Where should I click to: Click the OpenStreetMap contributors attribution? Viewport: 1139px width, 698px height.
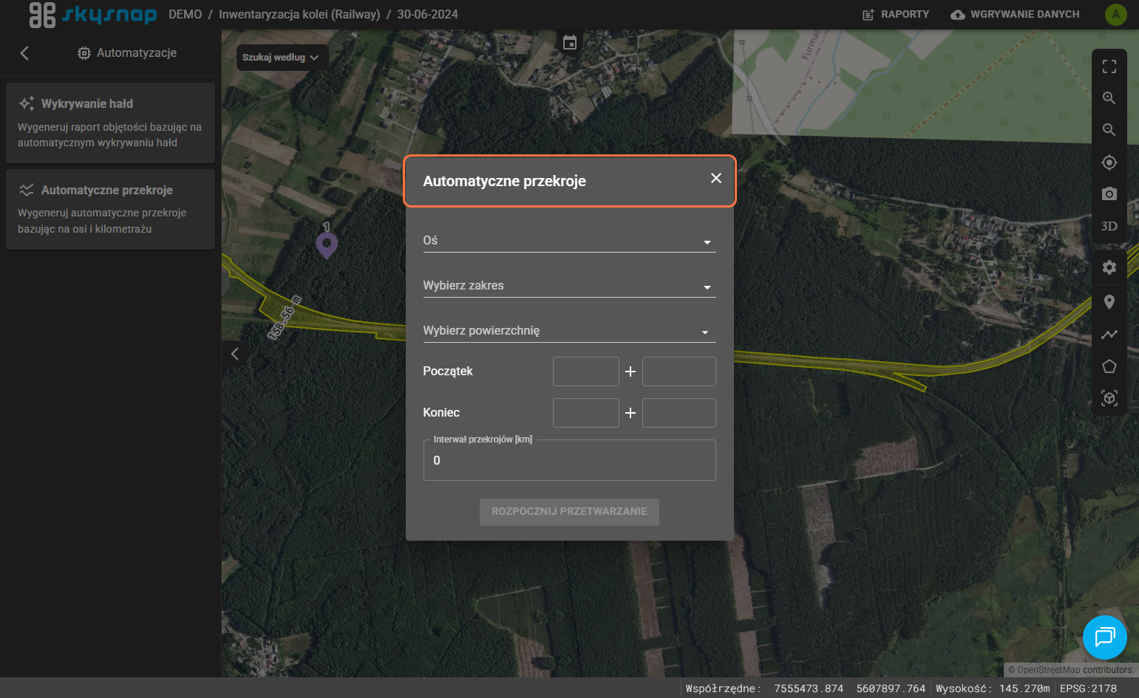[x=1070, y=670]
